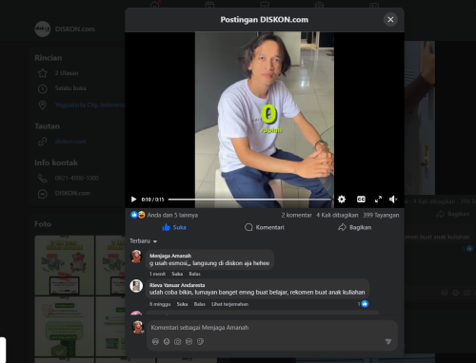
Task: Click Messenger icon in Info kontak
Action: click(43, 194)
